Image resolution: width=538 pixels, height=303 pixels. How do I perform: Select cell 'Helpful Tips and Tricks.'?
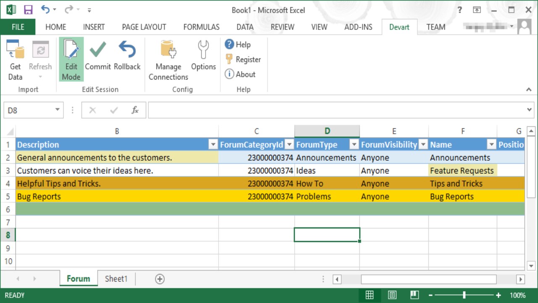[x=117, y=183]
